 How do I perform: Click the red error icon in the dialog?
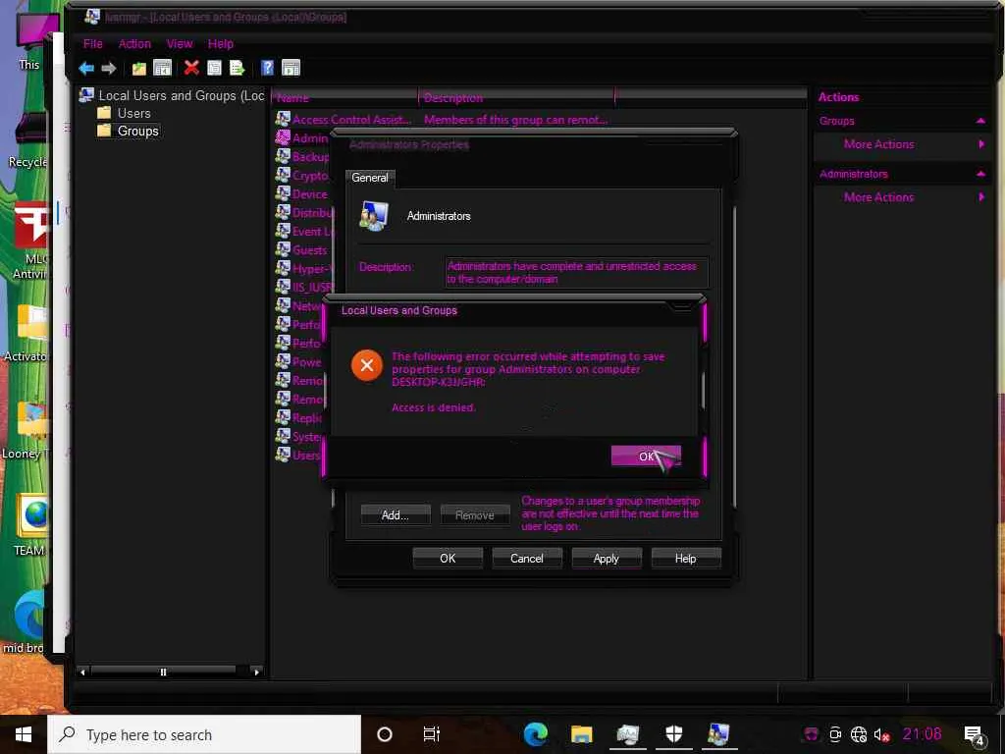pyautogui.click(x=367, y=365)
